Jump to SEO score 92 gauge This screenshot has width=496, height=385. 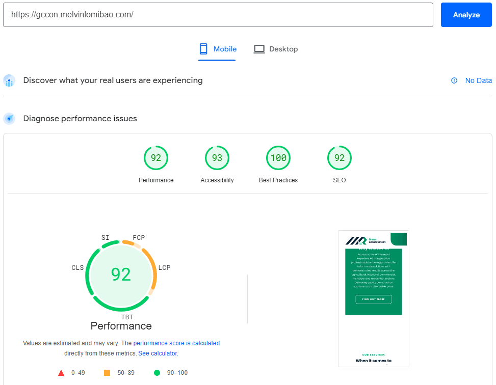[x=340, y=158]
